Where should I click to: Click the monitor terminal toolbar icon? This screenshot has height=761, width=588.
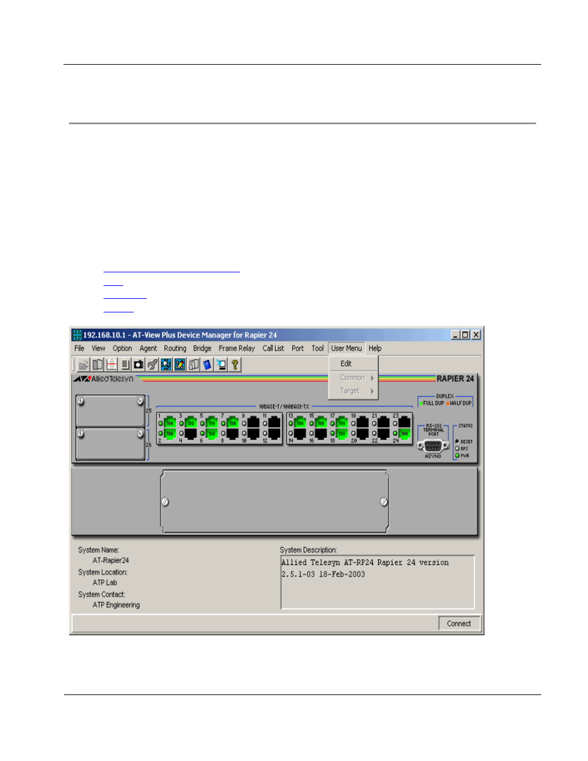[221, 365]
